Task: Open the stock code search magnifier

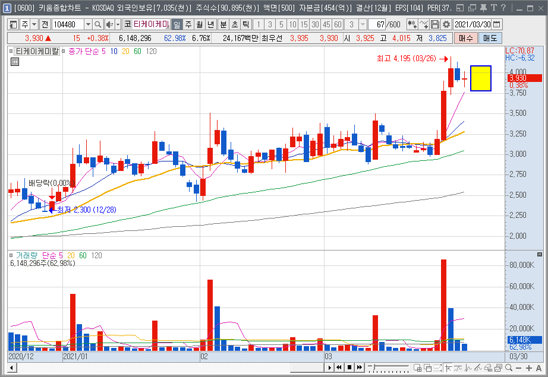Action: 98,24
